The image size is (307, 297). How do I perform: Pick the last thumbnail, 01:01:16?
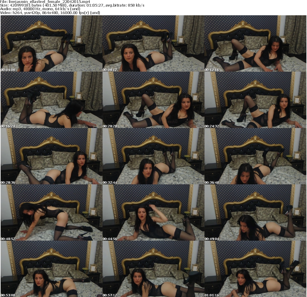pos(255,269)
